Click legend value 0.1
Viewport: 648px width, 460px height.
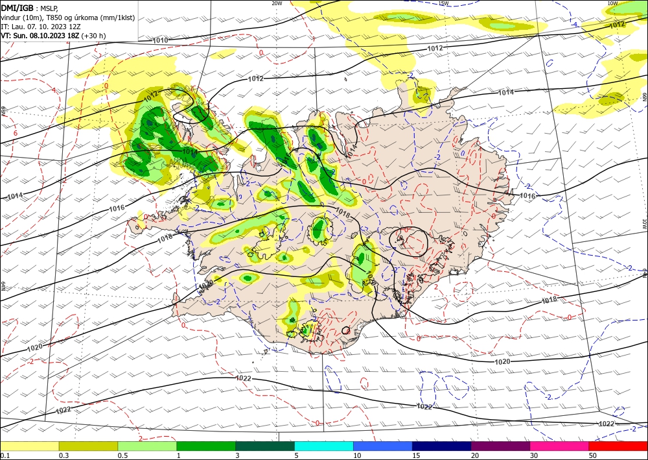pos(5,455)
